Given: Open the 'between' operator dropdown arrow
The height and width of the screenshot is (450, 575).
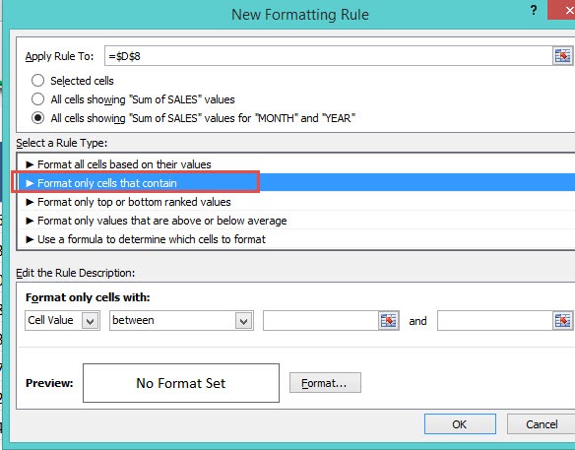Looking at the screenshot, I should pos(243,321).
